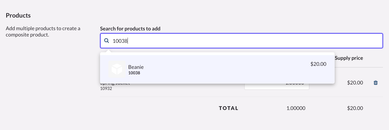The height and width of the screenshot is (130, 389).
Task: Click the Spring Jacket product name
Action: [115, 84]
